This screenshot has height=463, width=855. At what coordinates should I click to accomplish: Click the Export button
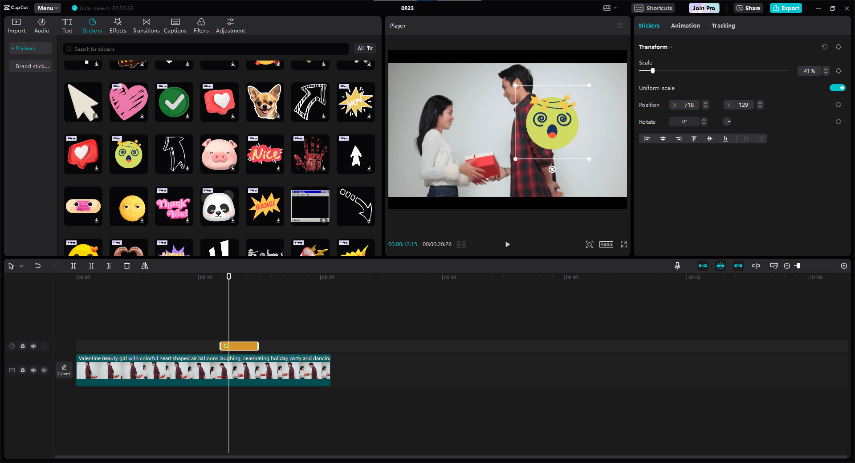(x=786, y=8)
